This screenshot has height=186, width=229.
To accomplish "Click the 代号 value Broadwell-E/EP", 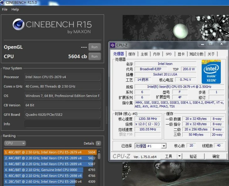I will [x=151, y=69].
